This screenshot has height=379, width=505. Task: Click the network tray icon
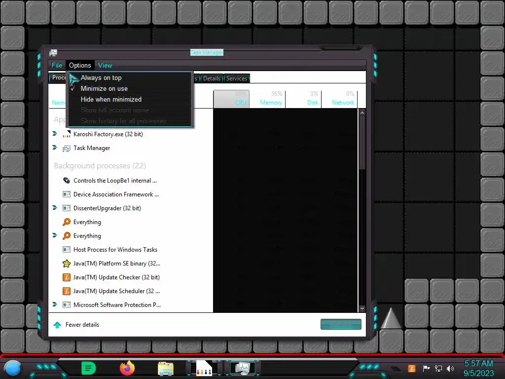[x=438, y=368]
